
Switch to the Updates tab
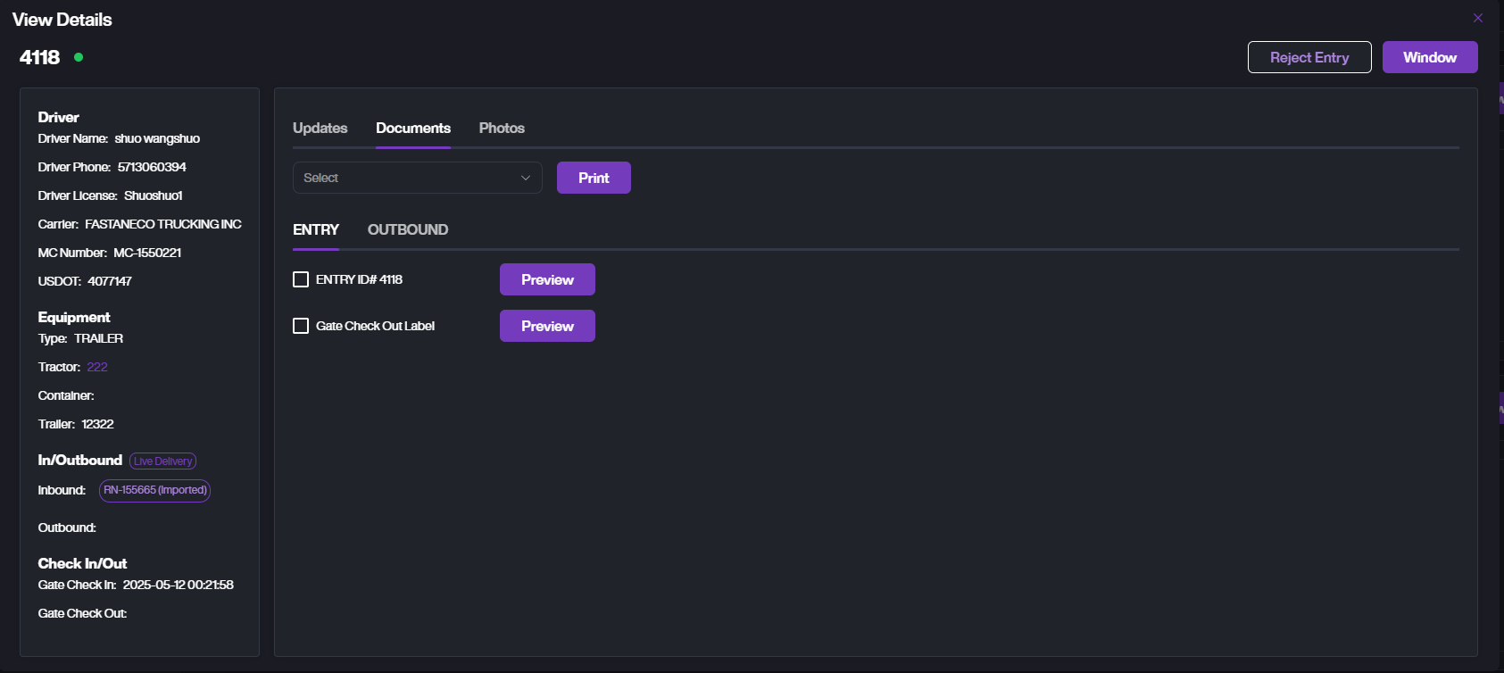tap(320, 129)
